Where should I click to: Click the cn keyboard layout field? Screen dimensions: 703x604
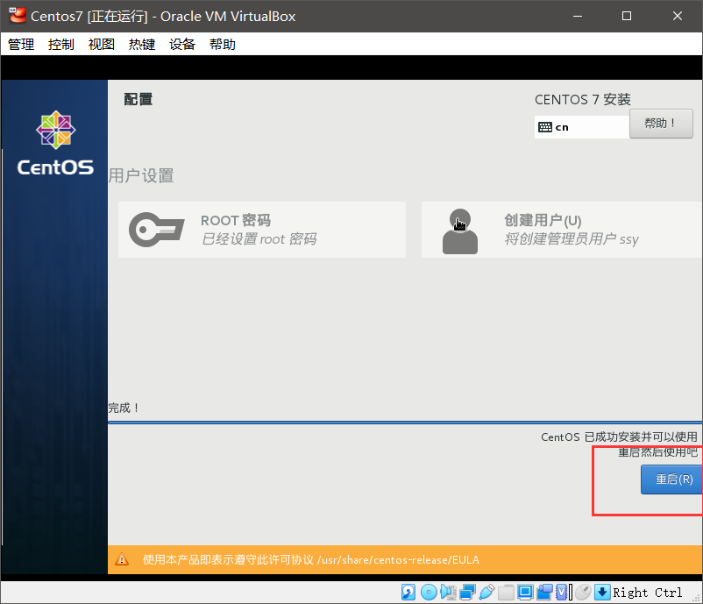581,127
